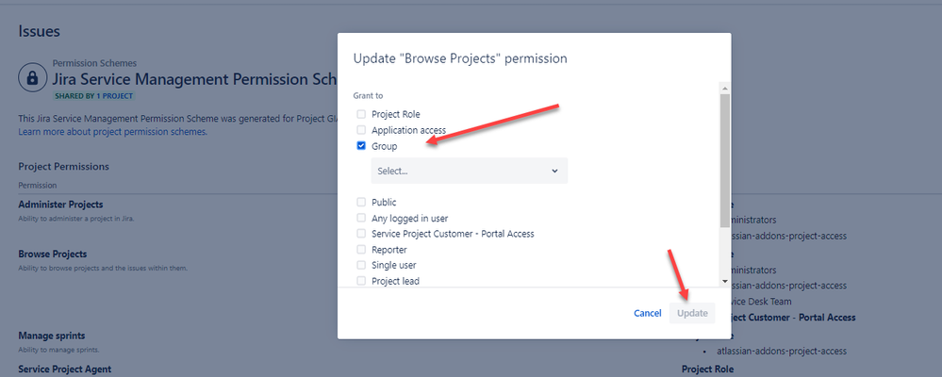Screen dimensions: 942x377
Task: Click the Permission Schemes breadcrumb
Action: click(94, 63)
